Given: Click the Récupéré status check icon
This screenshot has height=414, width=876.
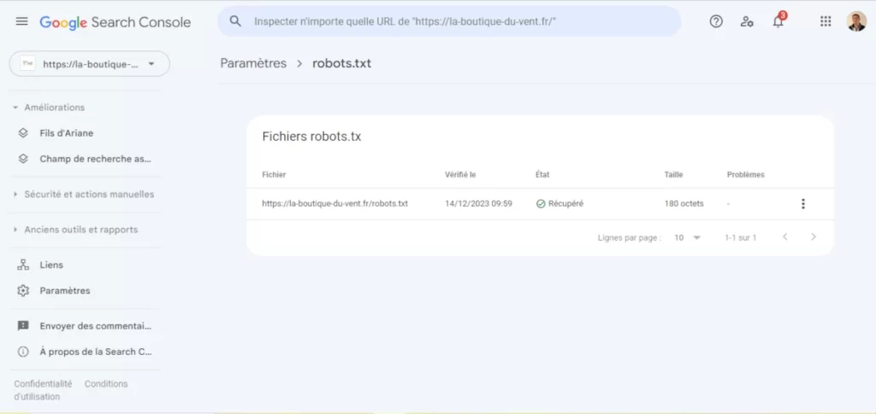Looking at the screenshot, I should [x=541, y=204].
